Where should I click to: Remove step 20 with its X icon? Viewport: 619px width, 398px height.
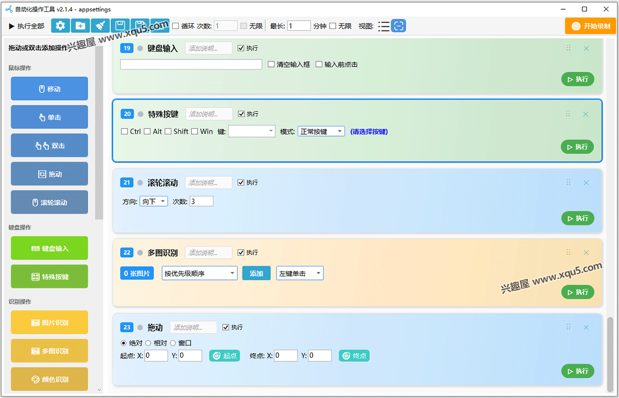585,114
